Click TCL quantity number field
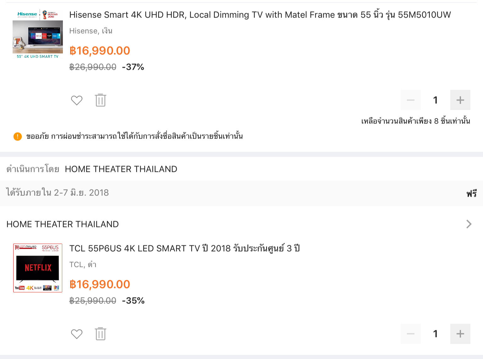483x359 pixels. [435, 334]
